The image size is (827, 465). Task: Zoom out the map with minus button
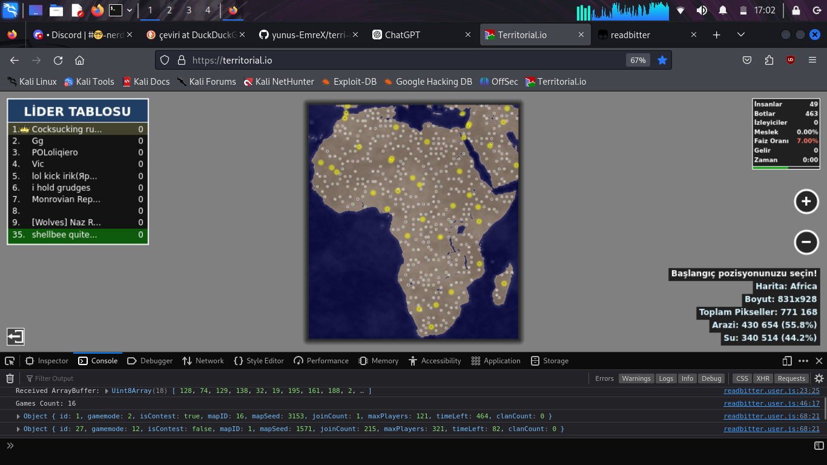pos(806,242)
